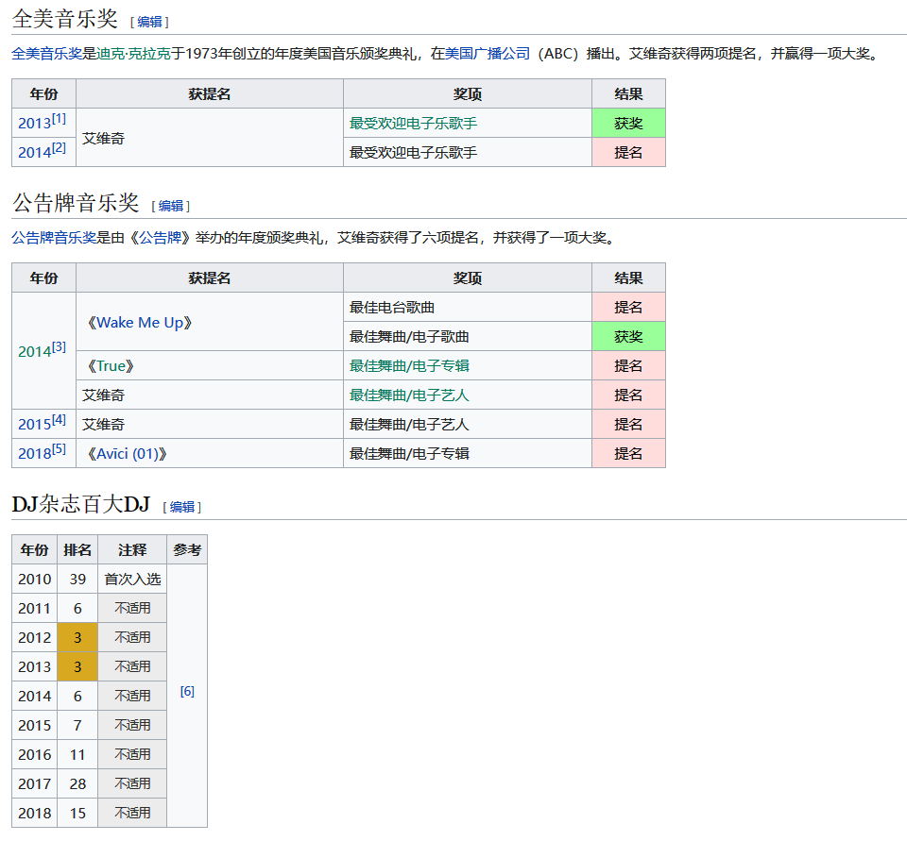
Task: Click 编辑 link next to DJ杂志百大DJ heading
Action: tap(182, 507)
